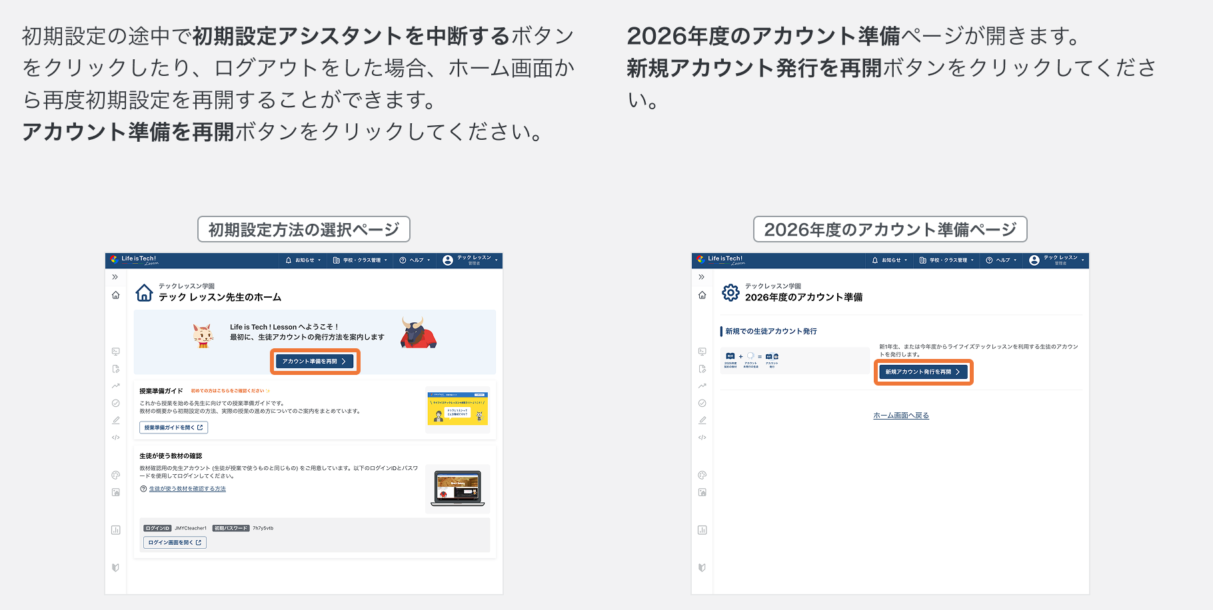Click the bar chart icon in the sidebar
The width and height of the screenshot is (1213, 610).
pos(115,529)
